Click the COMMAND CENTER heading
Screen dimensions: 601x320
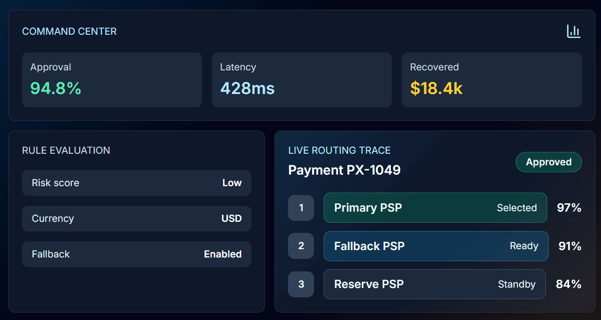tap(70, 31)
